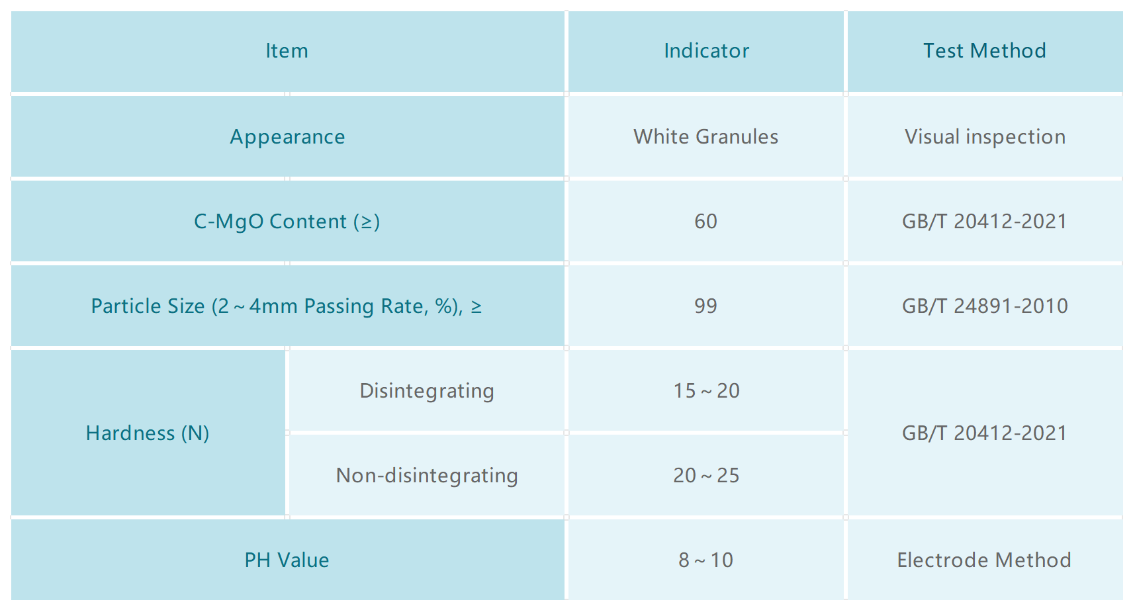Click the value 99 indicator cell
Viewport: 1133px width, 610px height.
coord(705,306)
